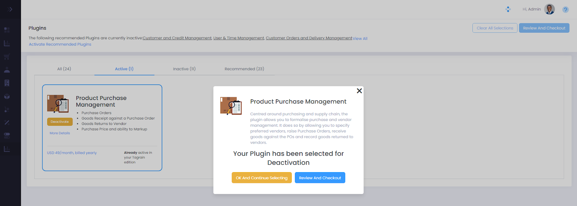Click the card title Product Purchase Management

[x=101, y=101]
